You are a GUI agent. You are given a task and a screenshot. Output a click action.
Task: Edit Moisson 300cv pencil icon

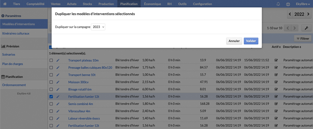pyautogui.click(x=58, y=82)
